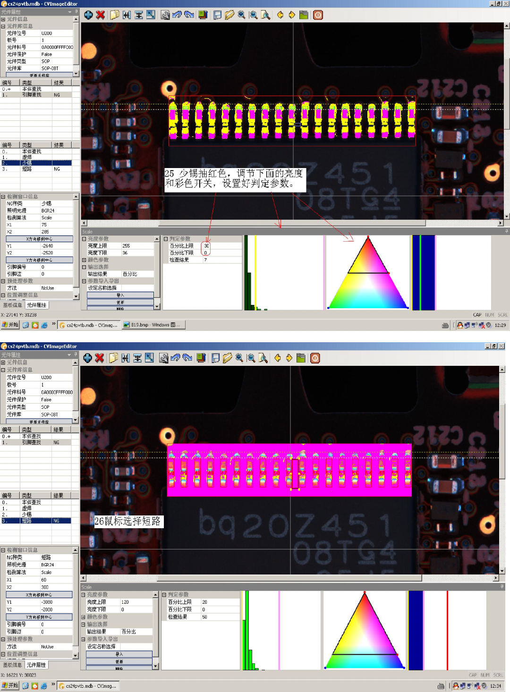
Task: Click the red power icon in upper window
Action: click(318, 15)
